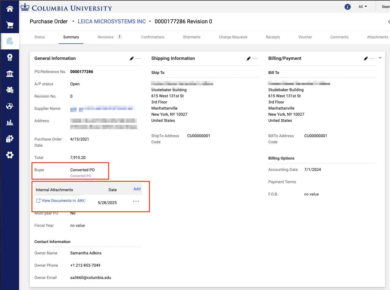Open LEICA MICROSYSTEMS INC supplier link
This screenshot has width=390, height=290.
click(x=112, y=21)
